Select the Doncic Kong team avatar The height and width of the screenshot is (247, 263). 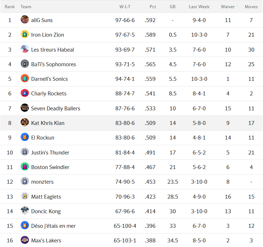[25, 211]
